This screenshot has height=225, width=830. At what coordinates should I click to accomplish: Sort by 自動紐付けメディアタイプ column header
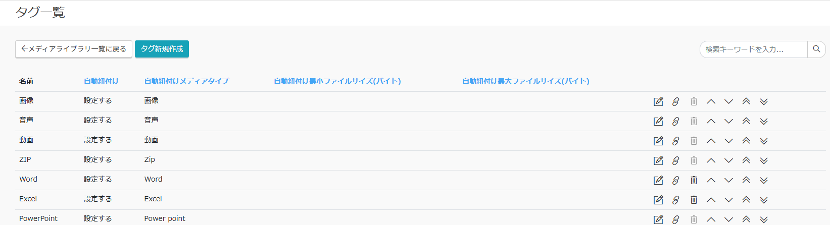(x=186, y=81)
